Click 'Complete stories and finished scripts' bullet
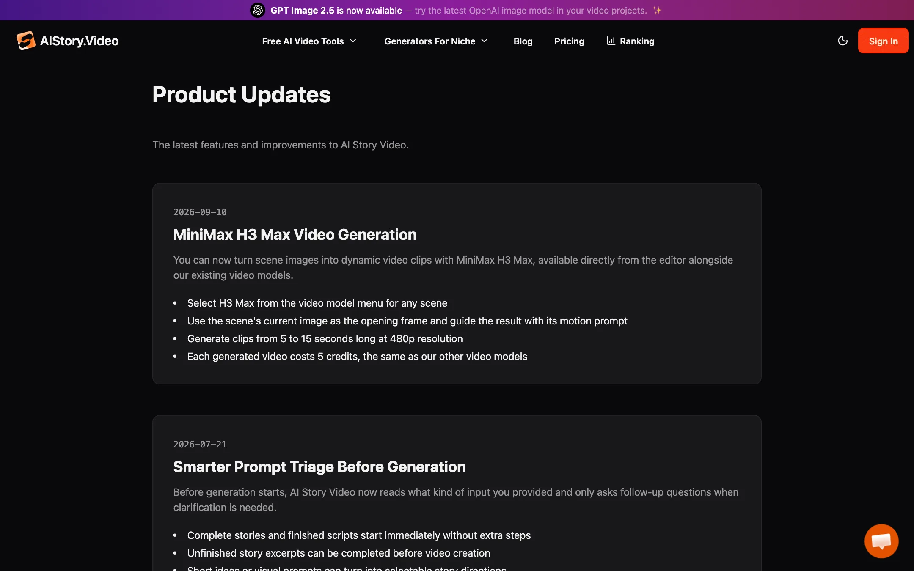Screen dimensions: 914x571 pyautogui.click(x=359, y=535)
